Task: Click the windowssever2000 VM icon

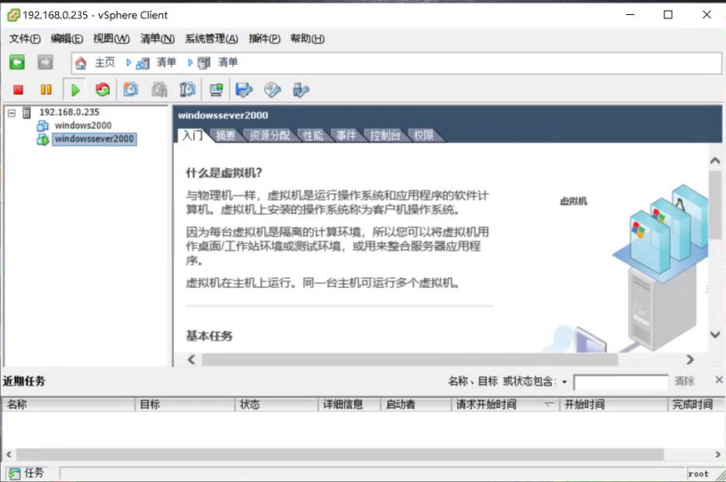Action: 42,139
